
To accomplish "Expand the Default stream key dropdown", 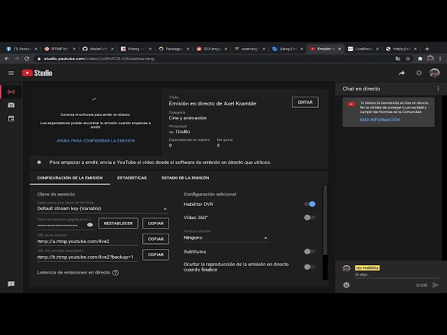I will [103, 209].
